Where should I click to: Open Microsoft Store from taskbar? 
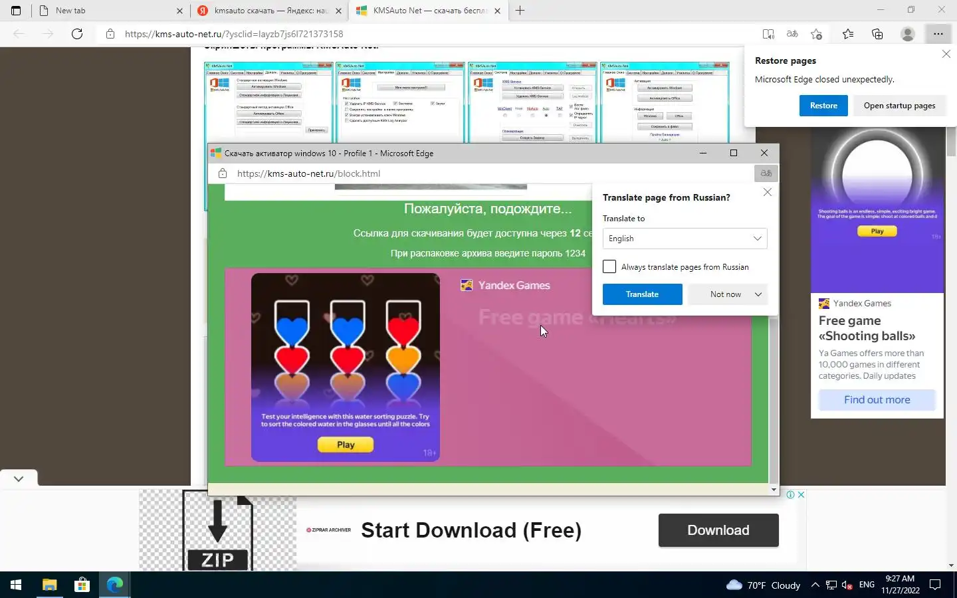82,585
